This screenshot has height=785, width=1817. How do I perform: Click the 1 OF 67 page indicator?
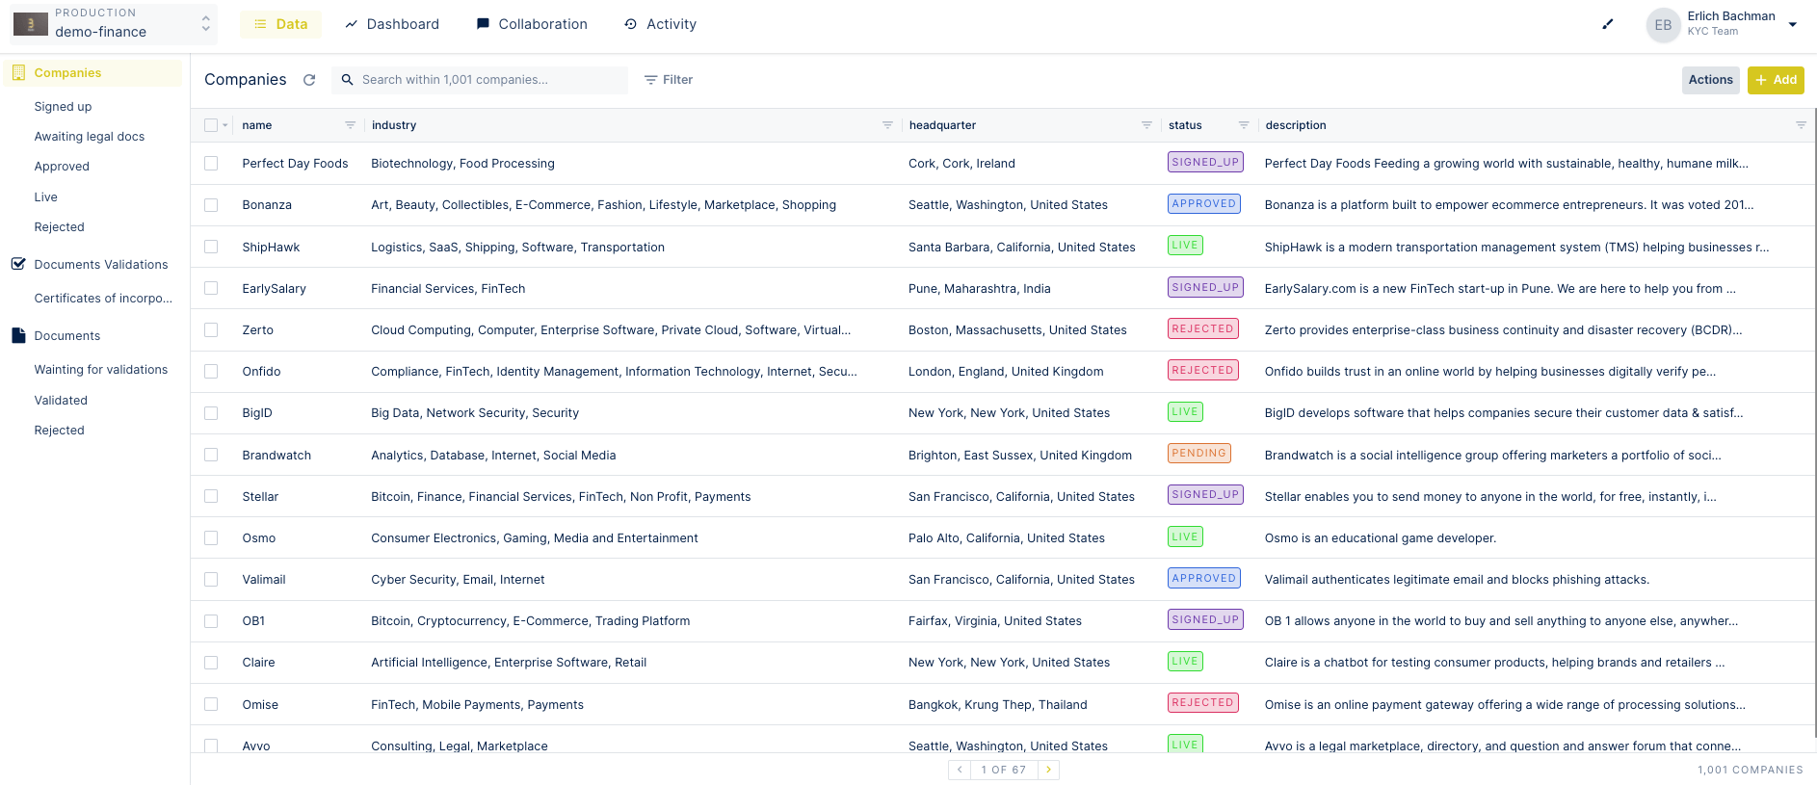point(1004,770)
